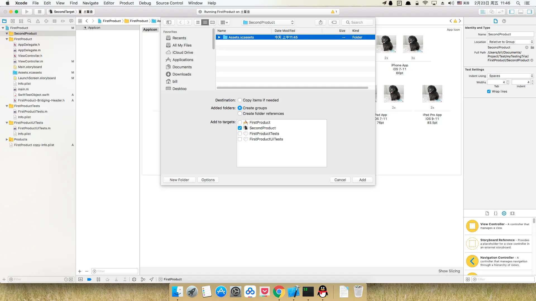Switch file dialog to column view
The image size is (536, 301).
(212, 22)
